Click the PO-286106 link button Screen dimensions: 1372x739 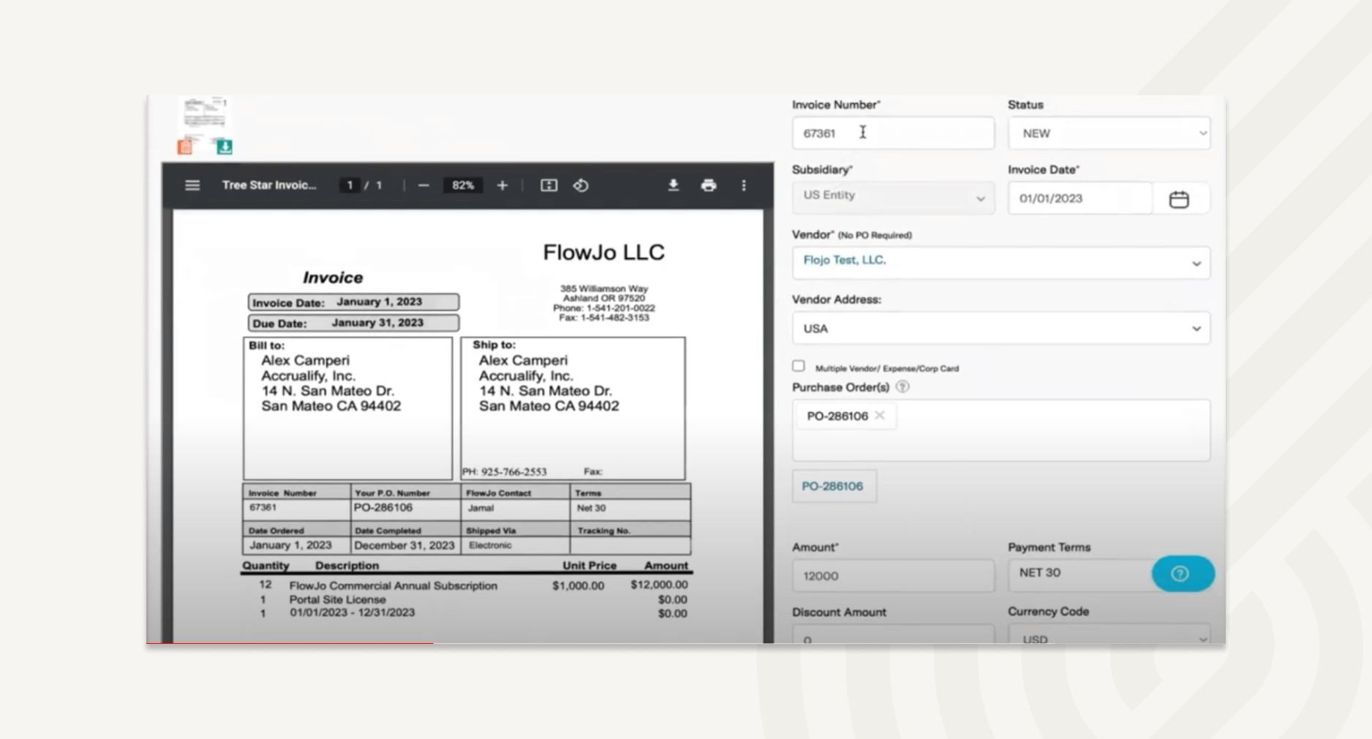click(833, 487)
